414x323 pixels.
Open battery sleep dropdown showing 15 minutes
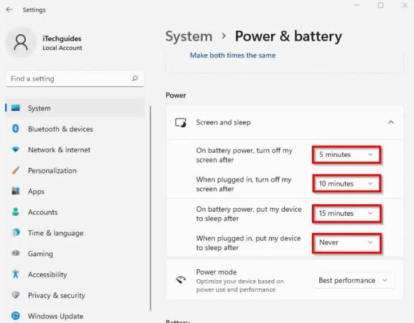[347, 213]
